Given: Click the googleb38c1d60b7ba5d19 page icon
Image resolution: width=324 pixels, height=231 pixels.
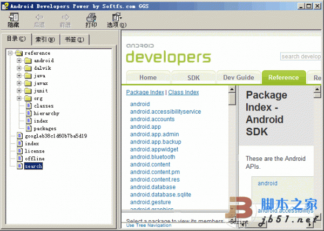Looking at the screenshot, I should 20,136.
